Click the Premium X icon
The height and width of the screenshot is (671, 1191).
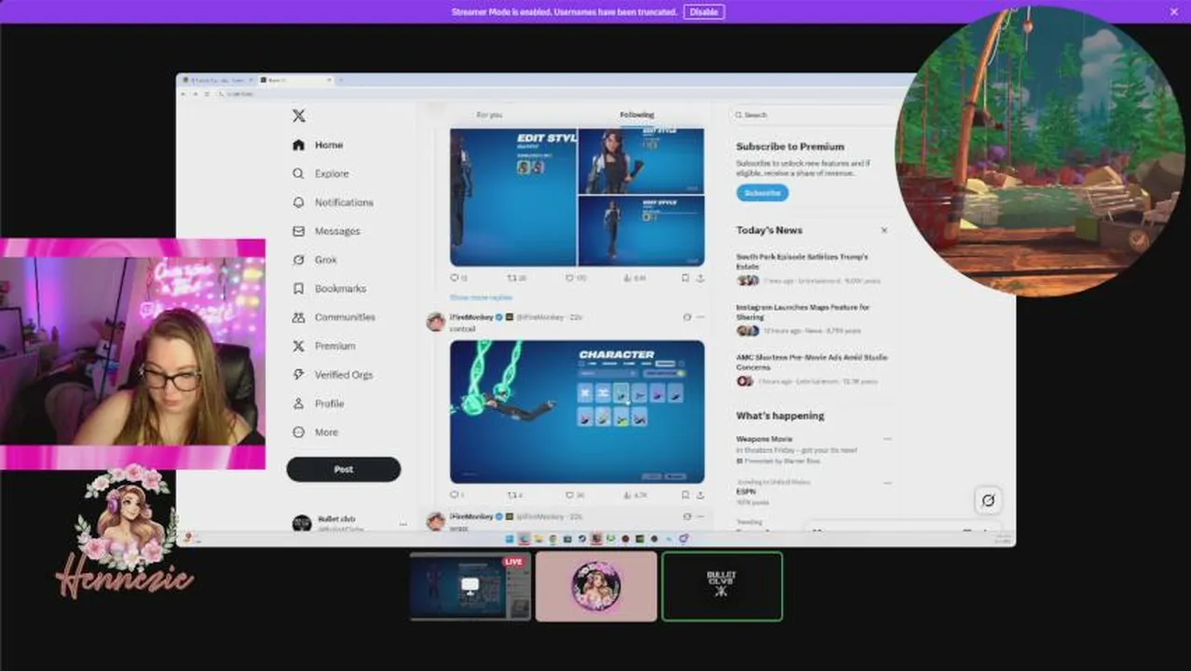(x=298, y=346)
